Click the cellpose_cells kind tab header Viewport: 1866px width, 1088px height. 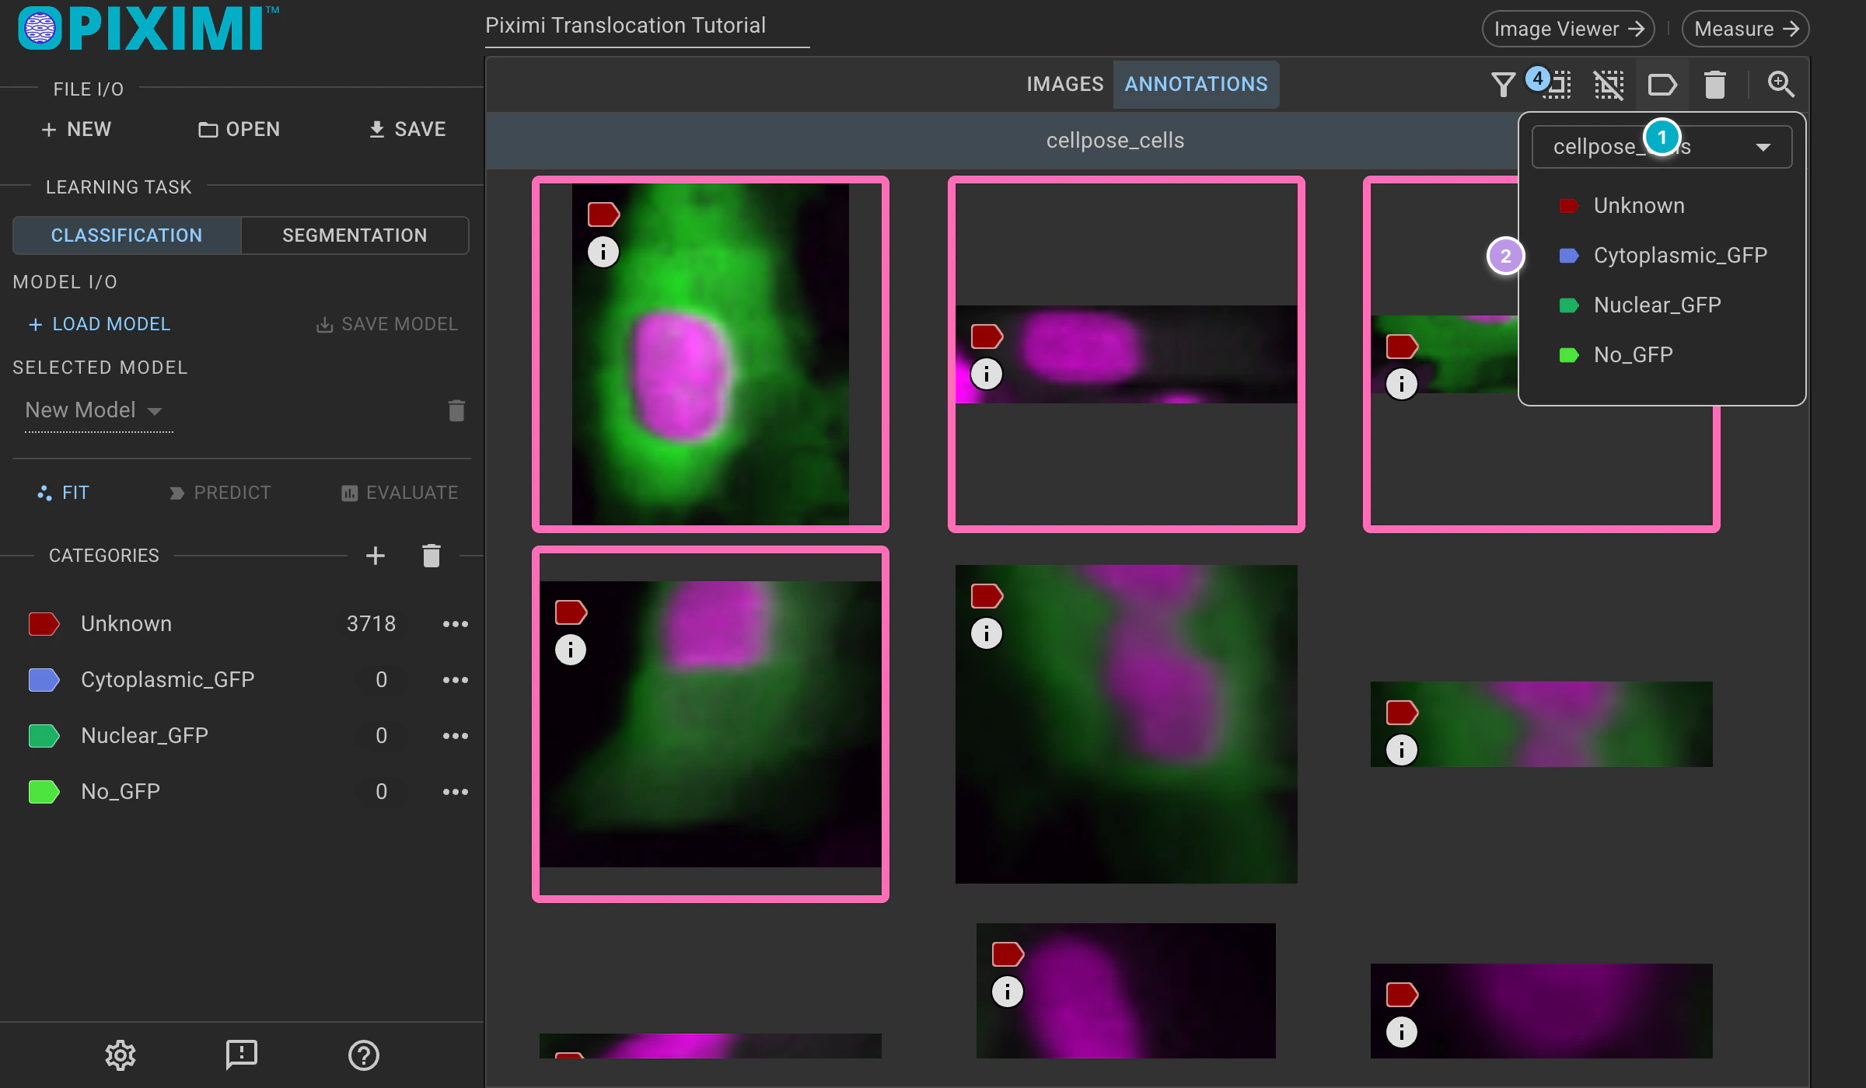pyautogui.click(x=1115, y=141)
